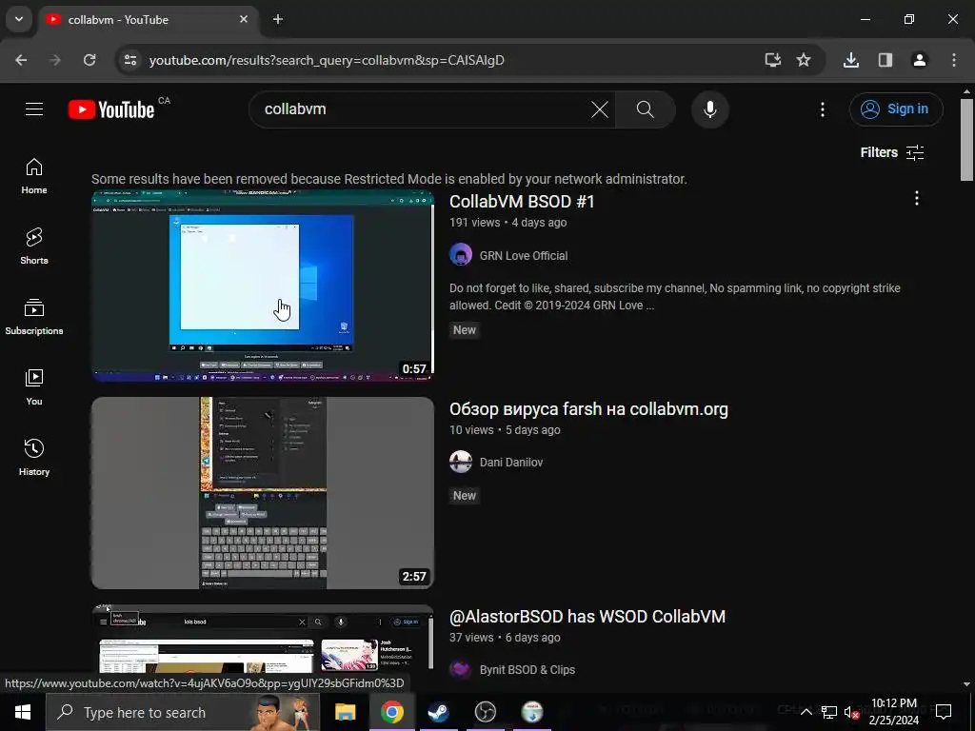Image resolution: width=975 pixels, height=731 pixels.
Task: Reload the current page
Action: tap(90, 60)
